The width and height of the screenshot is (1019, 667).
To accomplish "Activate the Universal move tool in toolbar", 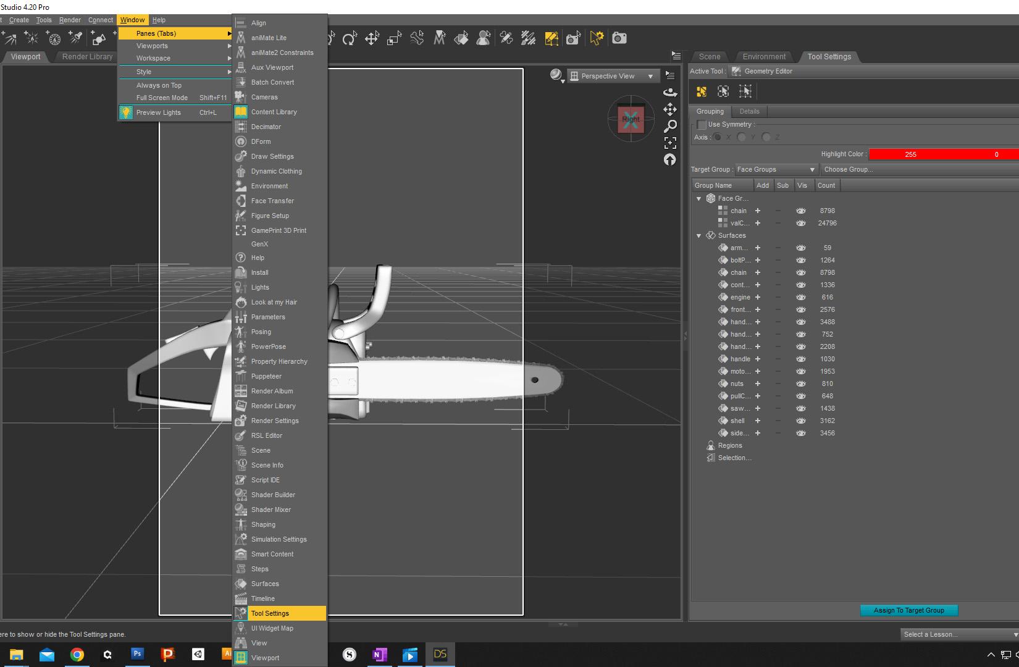I will click(372, 39).
